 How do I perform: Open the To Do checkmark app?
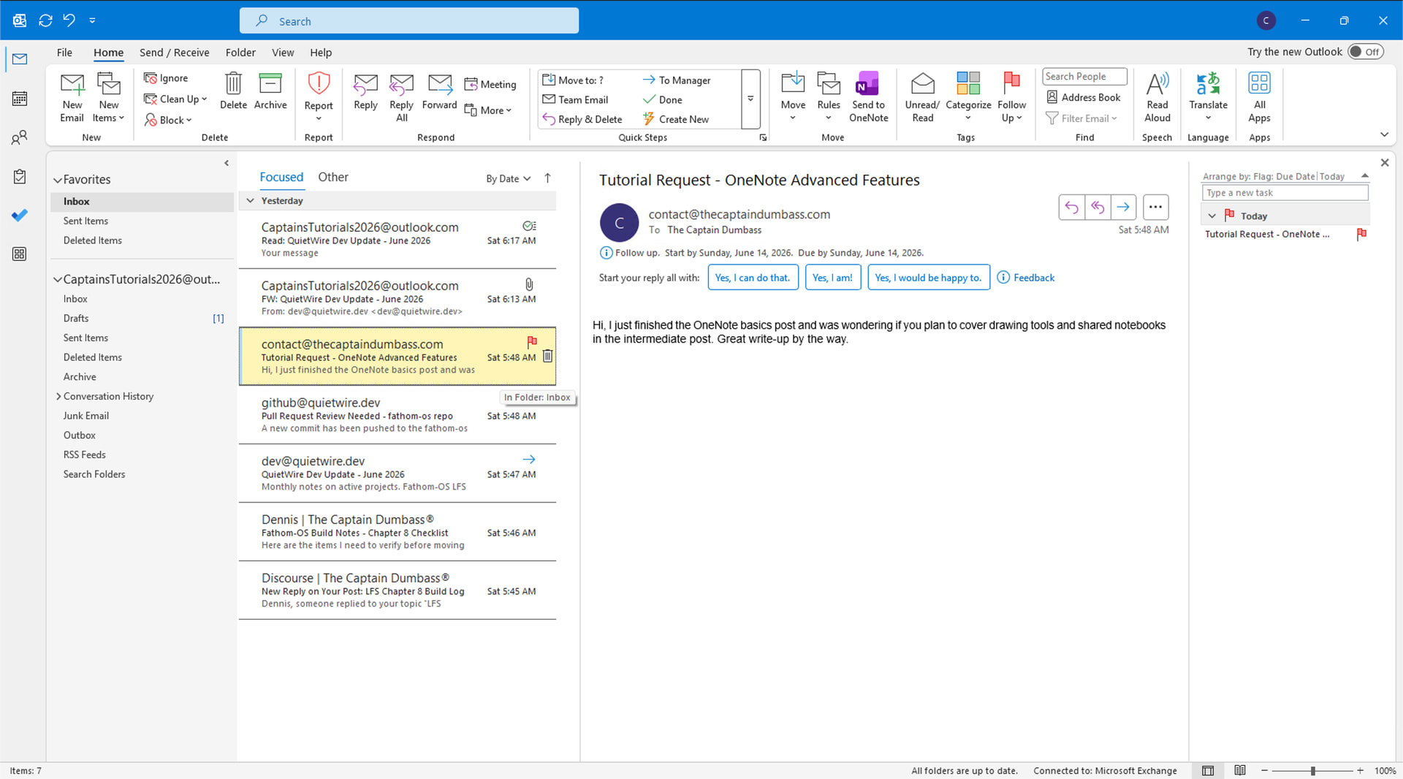click(20, 215)
